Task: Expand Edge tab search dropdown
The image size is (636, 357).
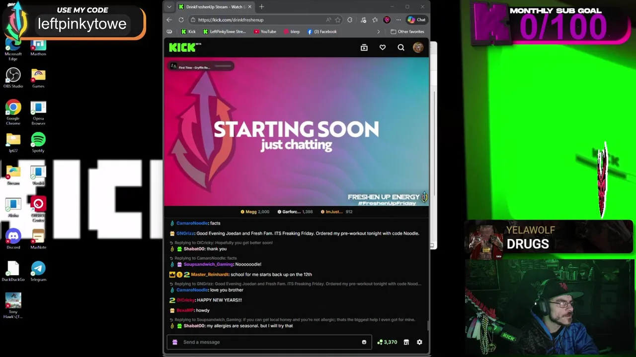Action: point(169,7)
